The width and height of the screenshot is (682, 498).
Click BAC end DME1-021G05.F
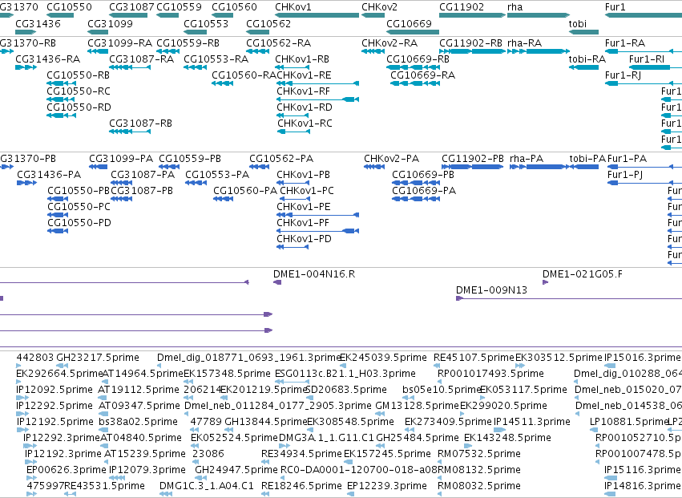click(546, 282)
